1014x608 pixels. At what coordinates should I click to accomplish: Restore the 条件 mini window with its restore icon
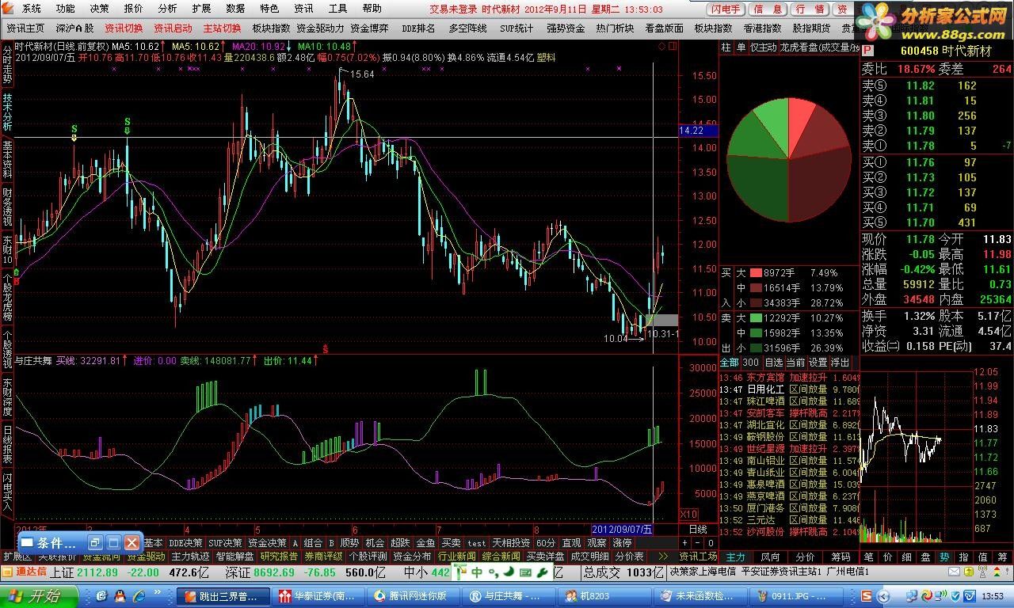coord(95,543)
